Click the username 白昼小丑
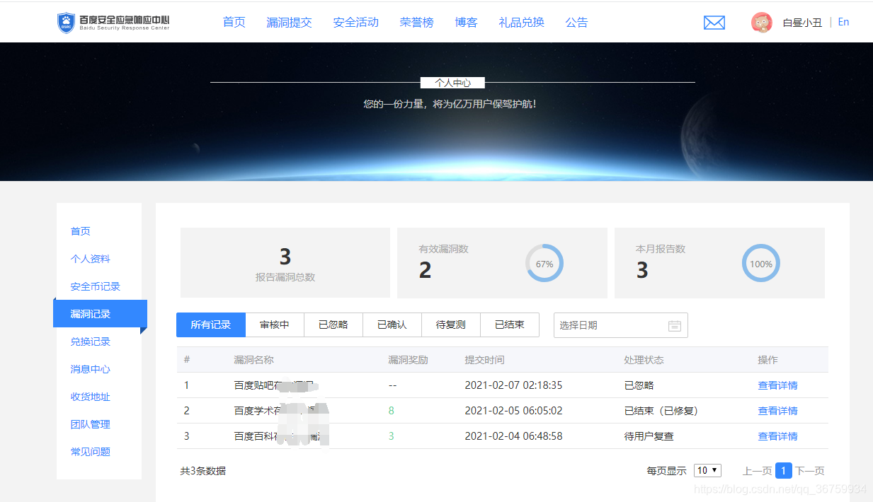 tap(802, 23)
